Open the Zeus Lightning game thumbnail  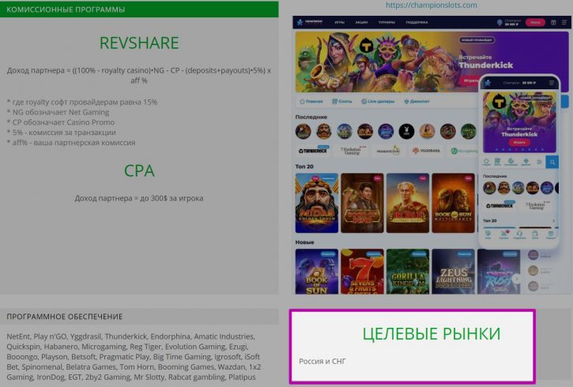tap(453, 272)
